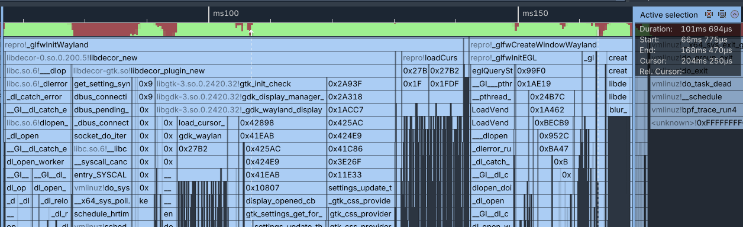This screenshot has width=743, height=227.
Task: Collapse the Active selection panel
Action: pos(735,14)
